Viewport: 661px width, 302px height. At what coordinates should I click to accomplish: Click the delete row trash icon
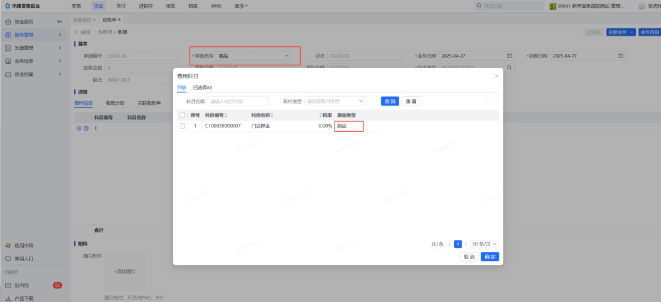coord(86,128)
